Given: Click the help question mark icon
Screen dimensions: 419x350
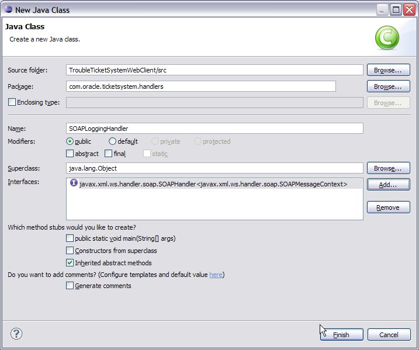Looking at the screenshot, I should click(16, 334).
